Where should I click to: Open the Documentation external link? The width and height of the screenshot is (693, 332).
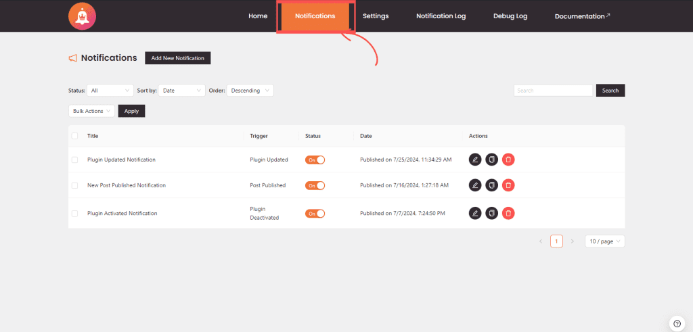click(583, 16)
